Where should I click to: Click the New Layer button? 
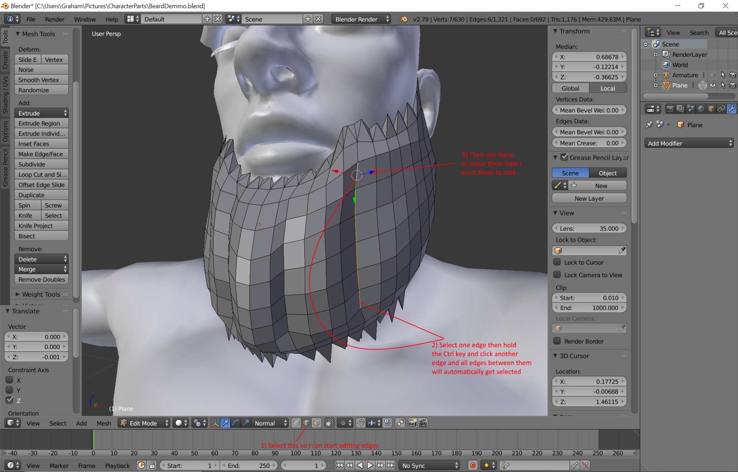point(589,198)
